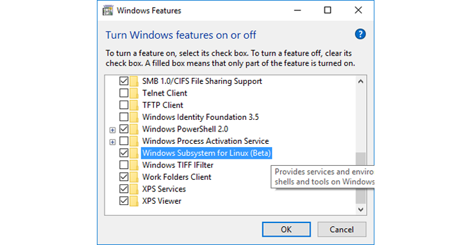Click the Cancel button
The width and height of the screenshot is (470, 245).
(x=342, y=230)
